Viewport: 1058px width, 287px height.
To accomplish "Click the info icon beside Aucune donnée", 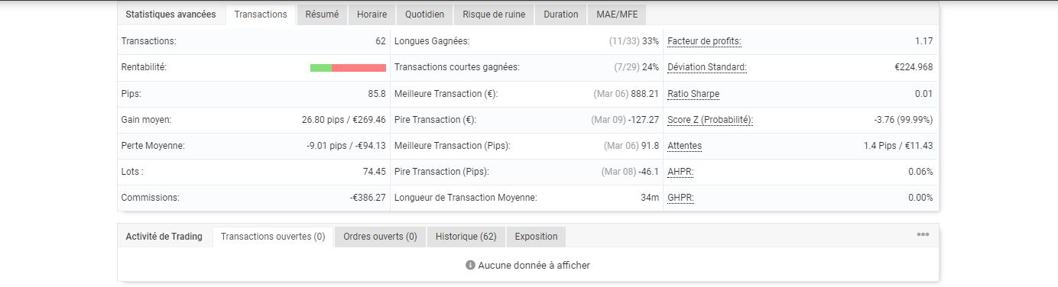I will [470, 266].
